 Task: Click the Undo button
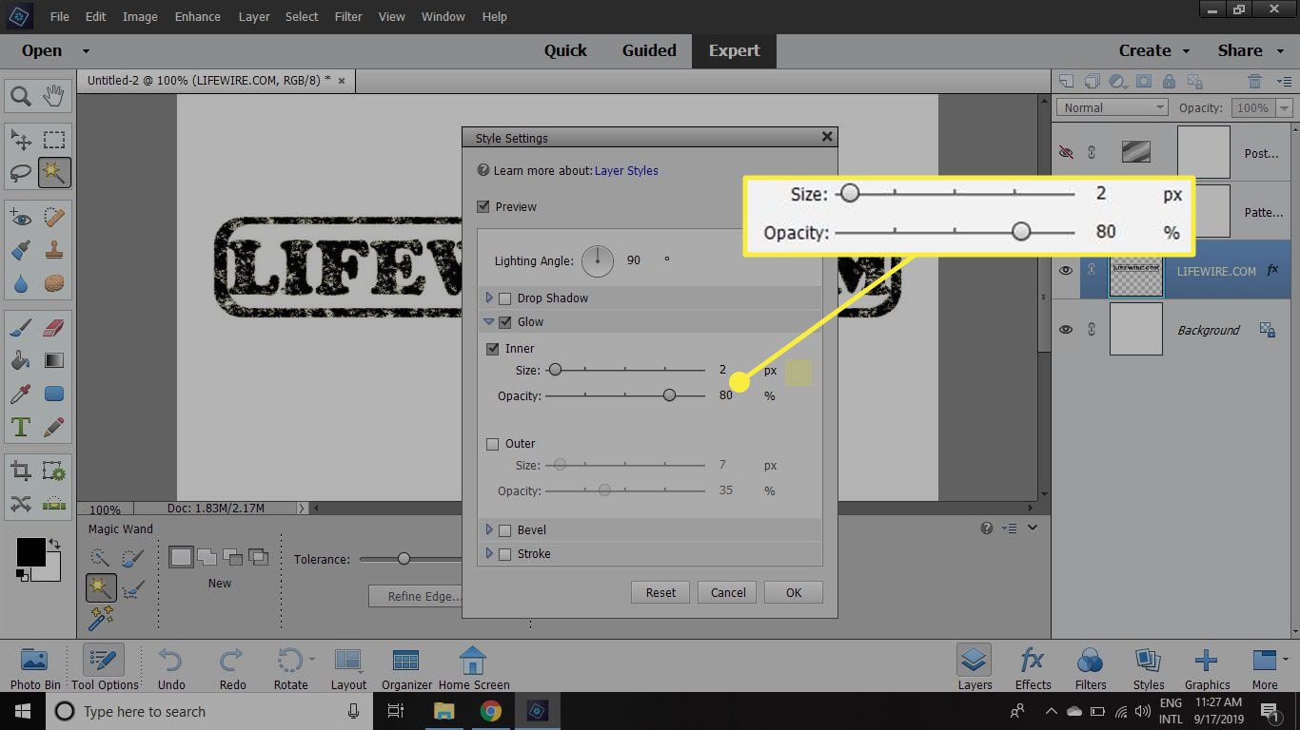[171, 668]
